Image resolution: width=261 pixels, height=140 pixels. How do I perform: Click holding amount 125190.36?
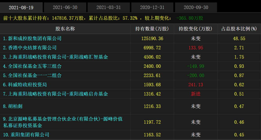pos(152,39)
